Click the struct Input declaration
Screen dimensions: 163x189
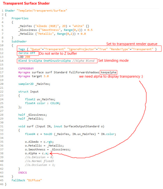point(28,91)
